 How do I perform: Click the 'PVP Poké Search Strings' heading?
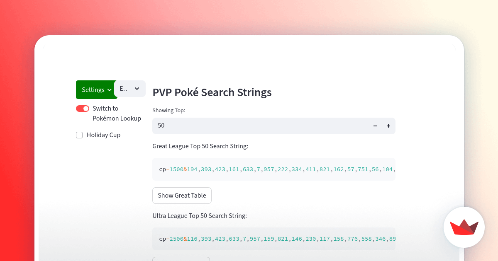tap(212, 92)
